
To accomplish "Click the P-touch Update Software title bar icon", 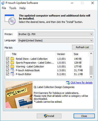I will [x=3, y=3].
